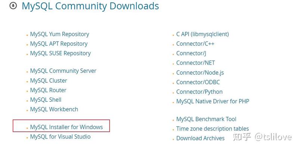Open the Connector/C++ link
The image size is (299, 149).
coord(195,44)
